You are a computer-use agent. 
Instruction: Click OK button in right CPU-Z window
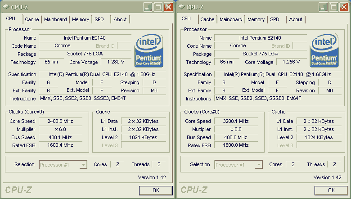(331, 190)
